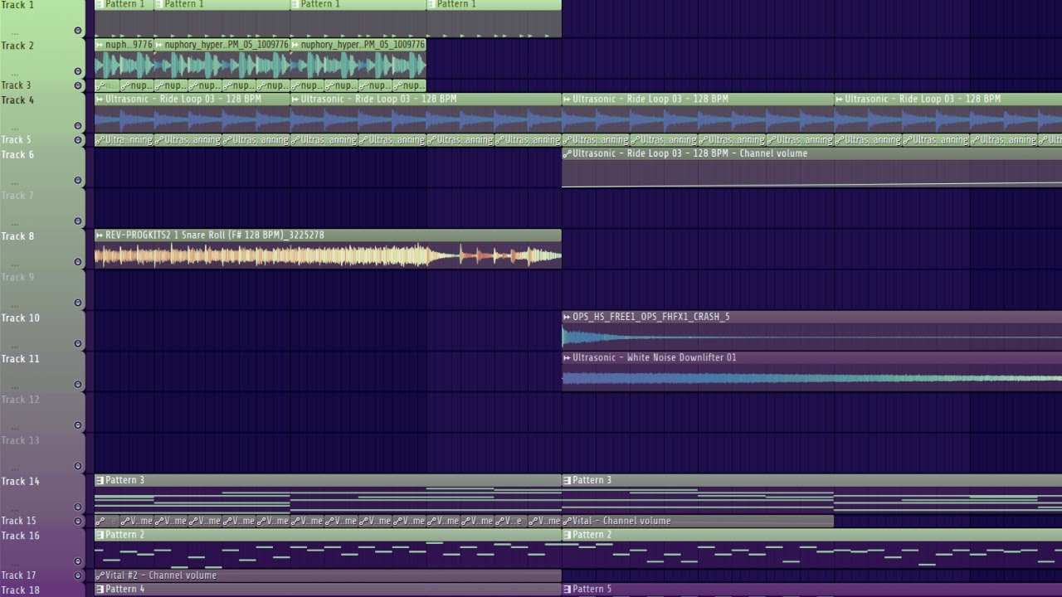Toggle mute switch for Track 6
The height and width of the screenshot is (597, 1062).
click(78, 181)
